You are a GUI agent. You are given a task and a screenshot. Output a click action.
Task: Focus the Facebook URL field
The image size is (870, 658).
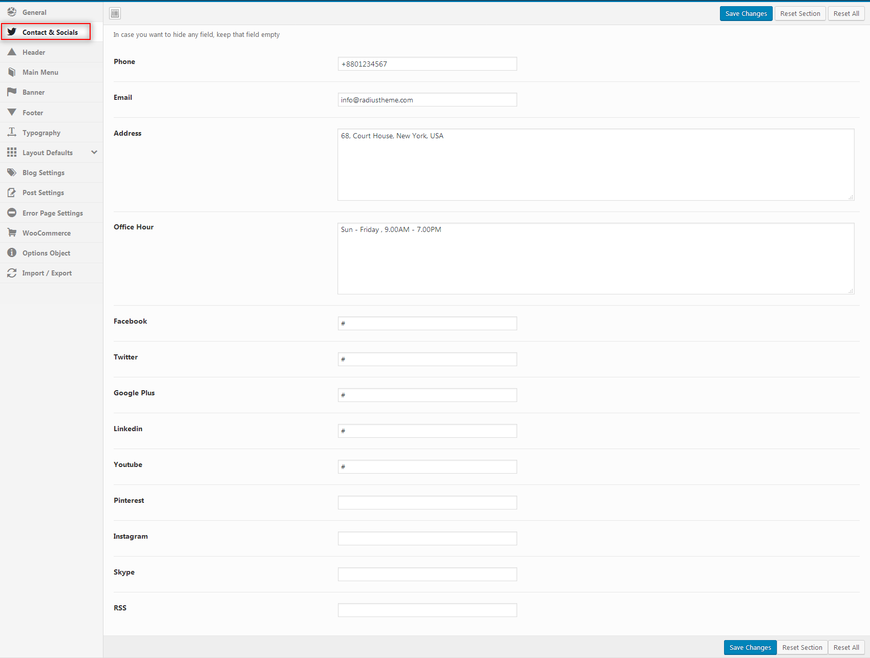[427, 324]
